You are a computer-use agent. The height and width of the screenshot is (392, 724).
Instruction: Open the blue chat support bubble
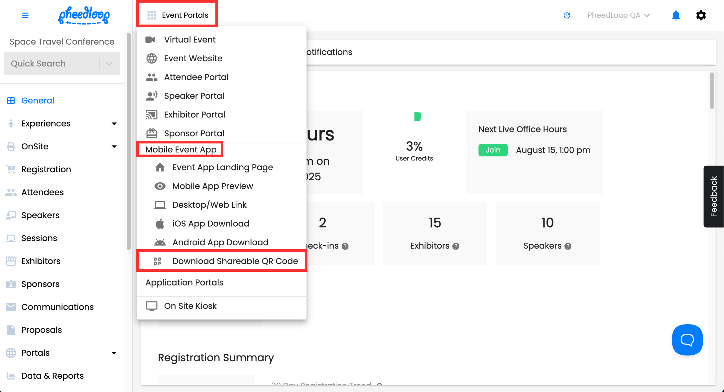point(687,340)
